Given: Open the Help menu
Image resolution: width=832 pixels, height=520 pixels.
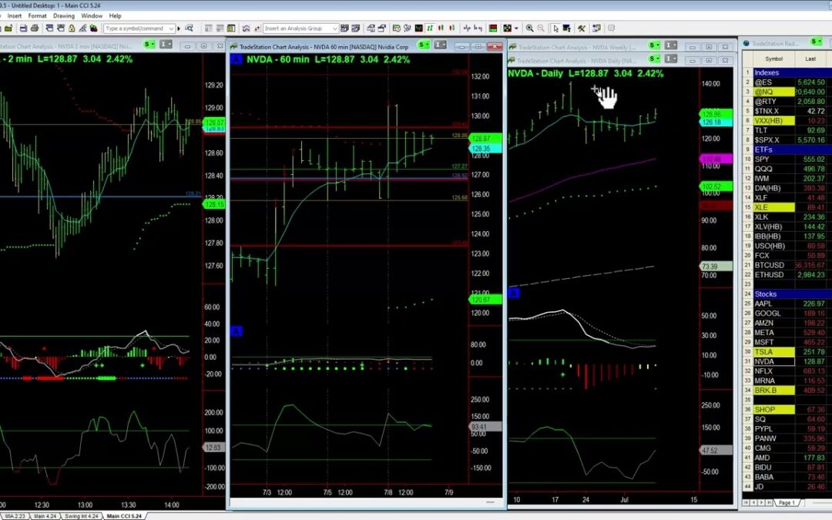Looking at the screenshot, I should click(x=115, y=16).
